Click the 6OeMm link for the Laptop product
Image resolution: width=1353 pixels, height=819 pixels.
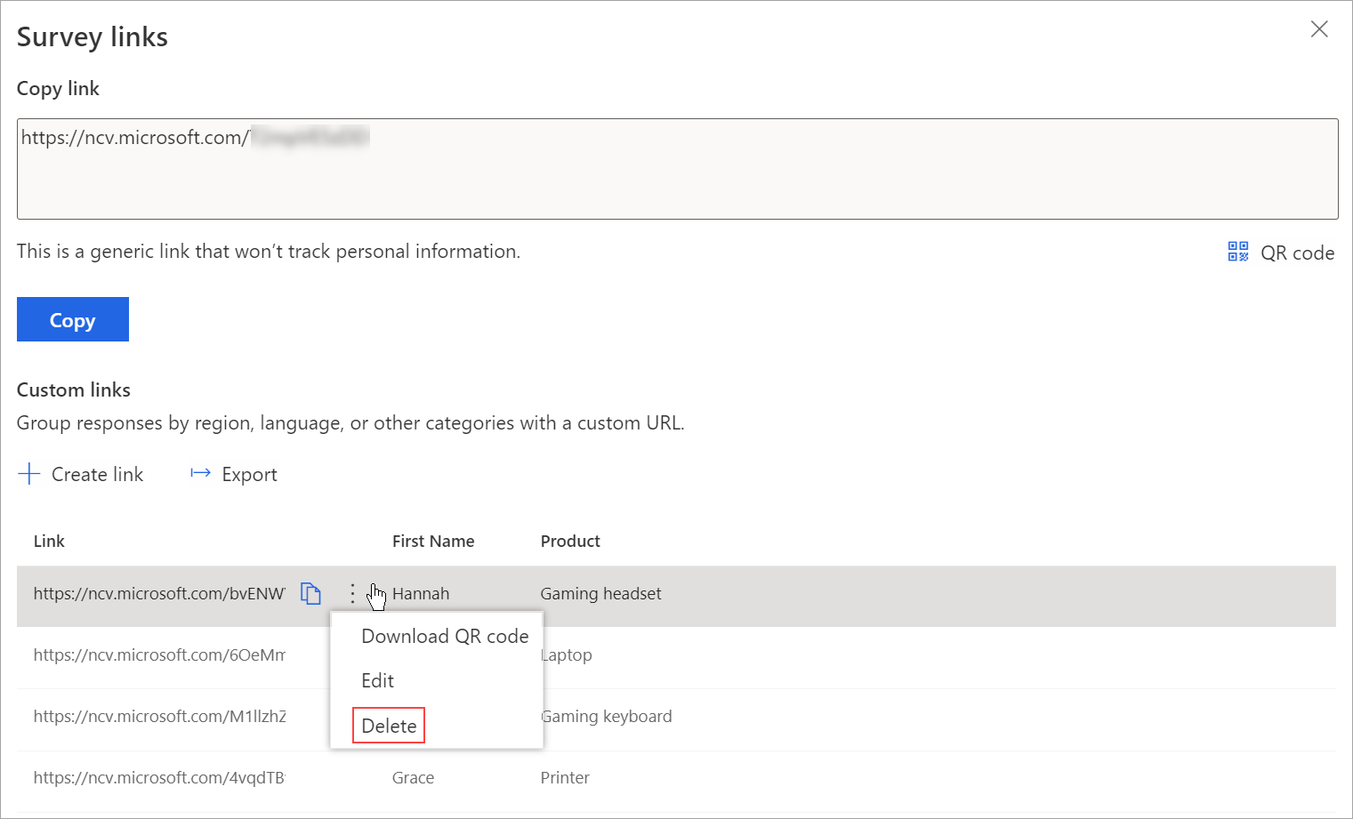tap(158, 654)
